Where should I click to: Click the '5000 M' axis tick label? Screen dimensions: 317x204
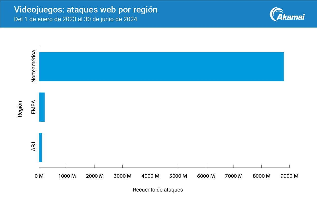click(178, 176)
